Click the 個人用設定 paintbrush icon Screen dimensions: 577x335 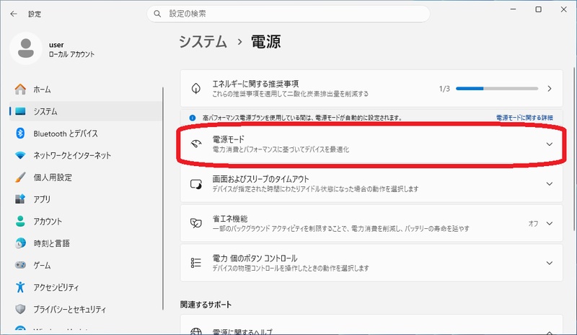coord(20,178)
